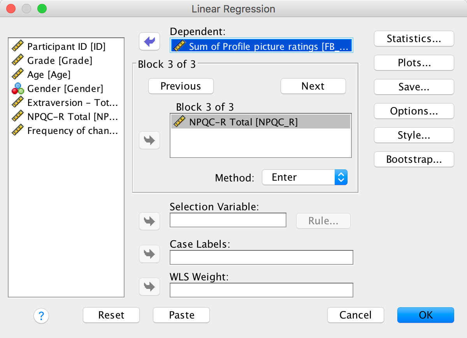Open the Method dropdown set to Enter

click(x=304, y=177)
